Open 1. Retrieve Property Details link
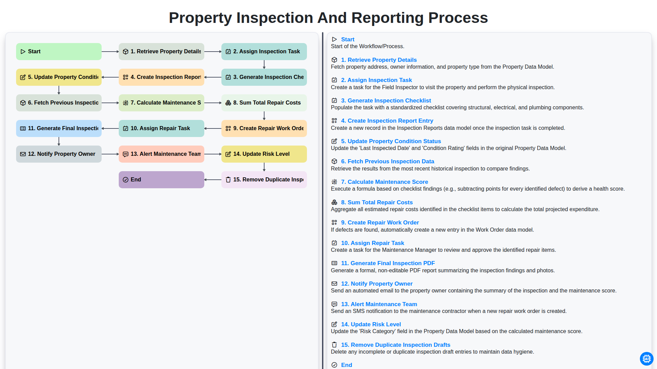Viewport: 657px width, 369px height. (379, 60)
